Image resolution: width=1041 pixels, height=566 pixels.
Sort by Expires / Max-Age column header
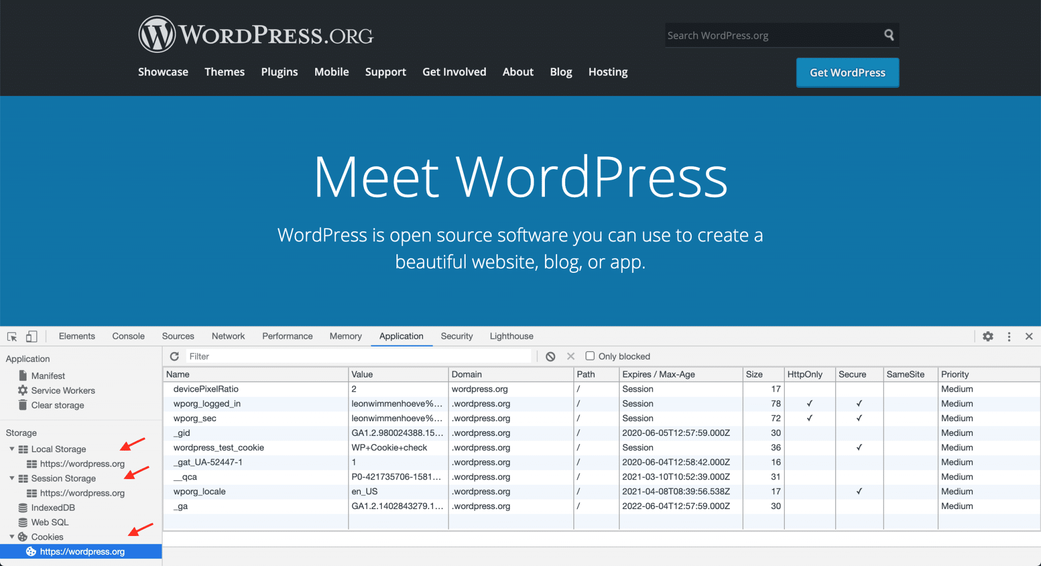tap(681, 374)
